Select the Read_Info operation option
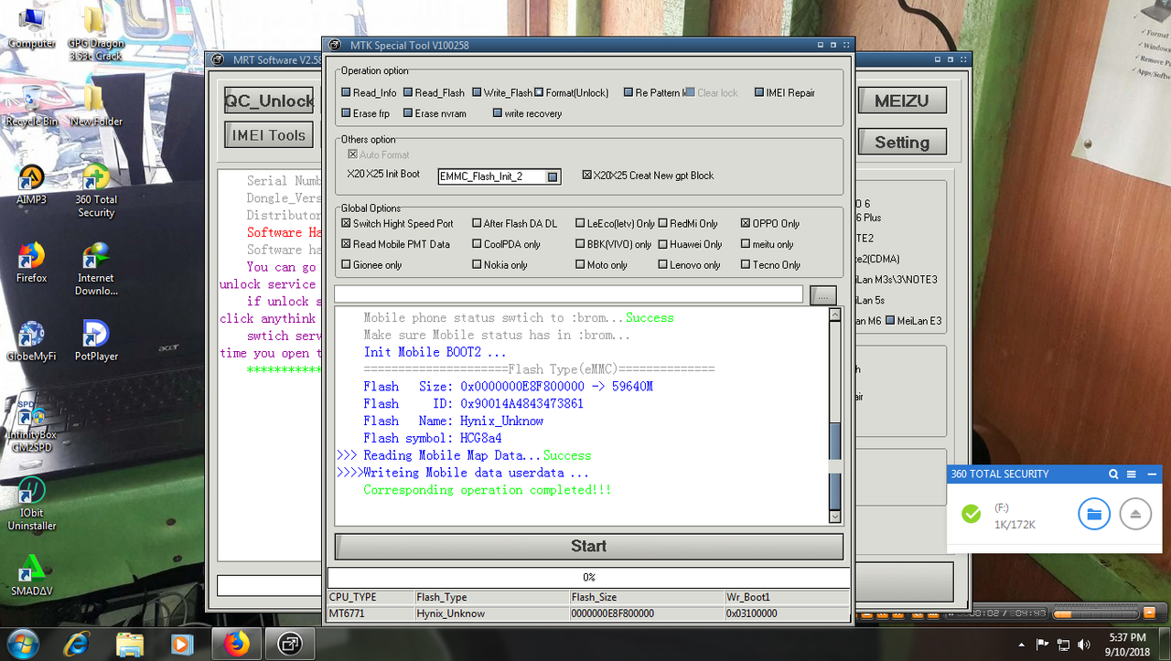 click(369, 93)
